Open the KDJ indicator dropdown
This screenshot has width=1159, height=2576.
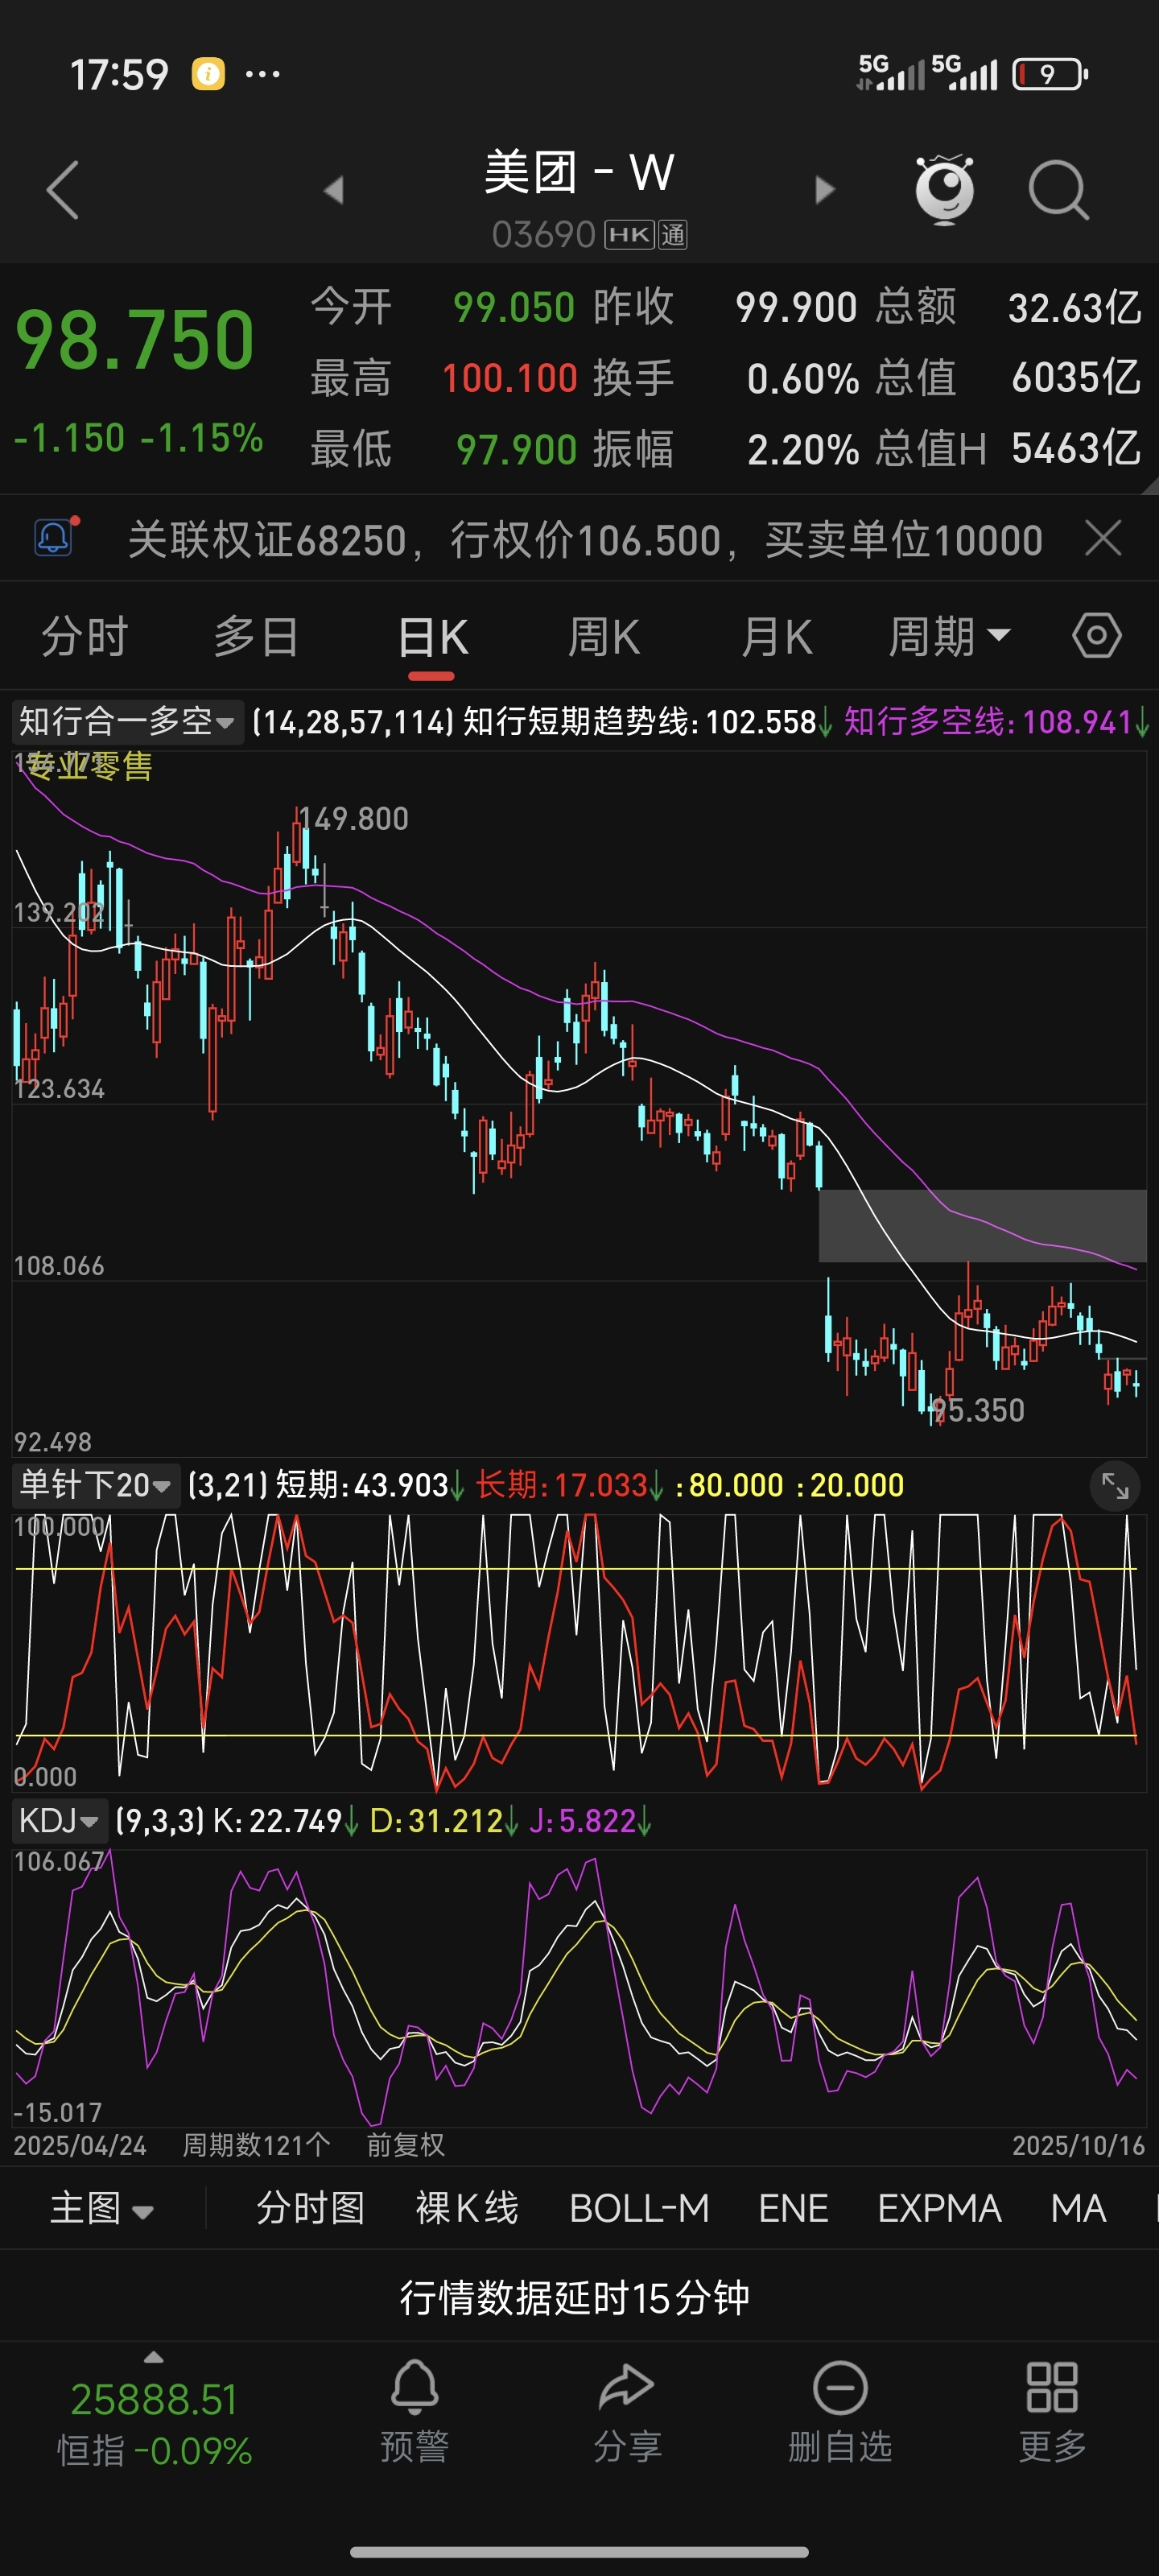tap(59, 1820)
